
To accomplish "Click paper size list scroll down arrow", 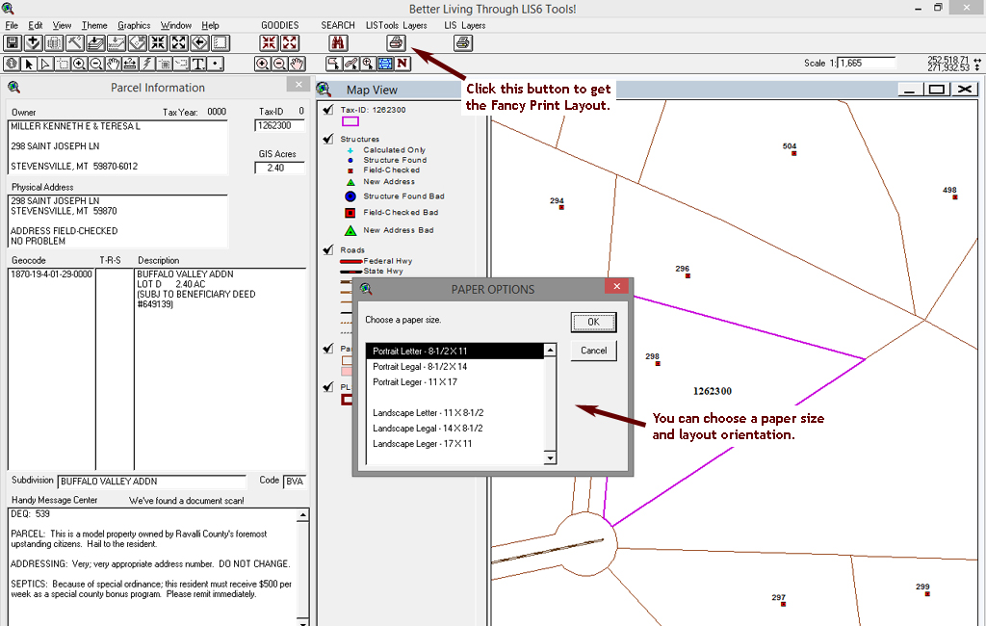I will 550,458.
